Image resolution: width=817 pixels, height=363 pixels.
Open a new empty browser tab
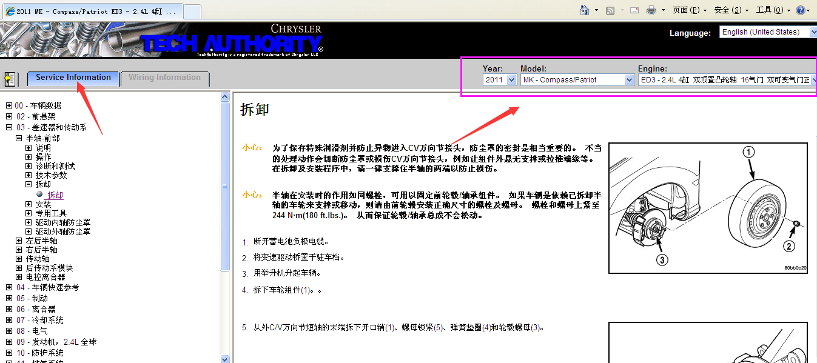coord(192,12)
